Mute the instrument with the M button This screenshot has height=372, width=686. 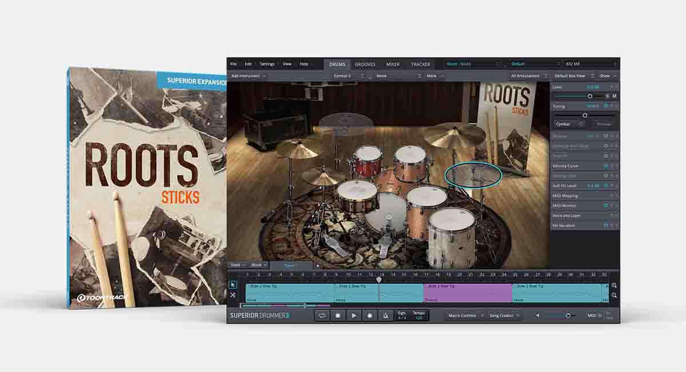click(615, 96)
